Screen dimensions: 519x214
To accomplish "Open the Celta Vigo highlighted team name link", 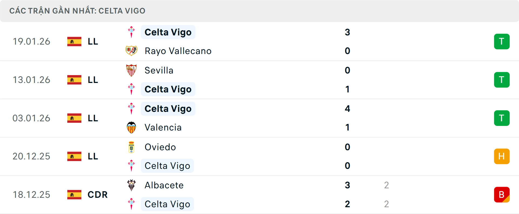I will 168,32.
